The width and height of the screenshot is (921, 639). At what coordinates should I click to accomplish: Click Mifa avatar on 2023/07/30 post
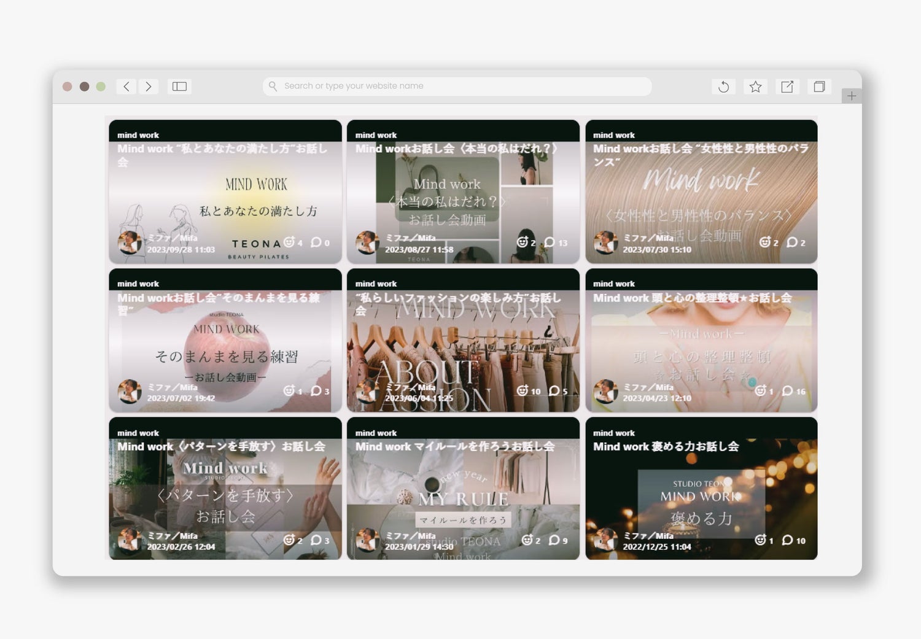coord(605,242)
